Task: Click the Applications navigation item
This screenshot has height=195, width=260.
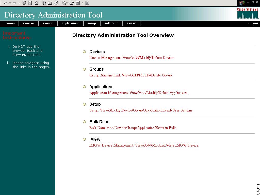Action: point(70,23)
